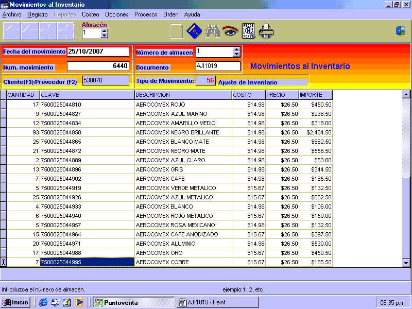Increase Almacén toolbar spinner value

[105, 31]
